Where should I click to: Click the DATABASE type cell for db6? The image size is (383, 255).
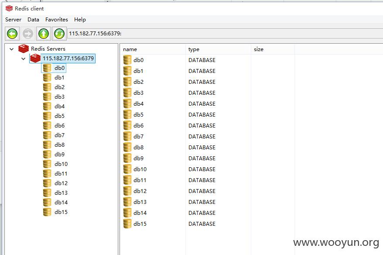click(x=202, y=125)
